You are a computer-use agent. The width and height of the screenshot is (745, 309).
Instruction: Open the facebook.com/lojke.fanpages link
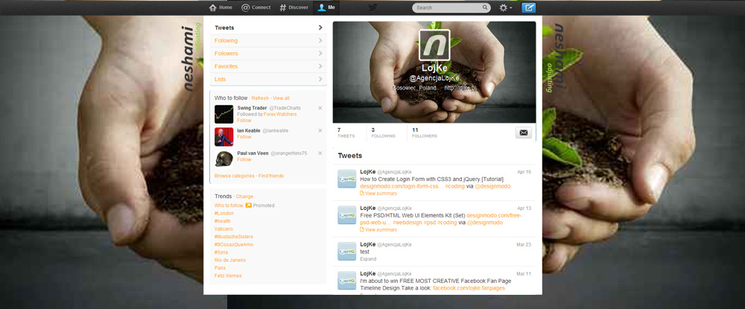pos(469,288)
